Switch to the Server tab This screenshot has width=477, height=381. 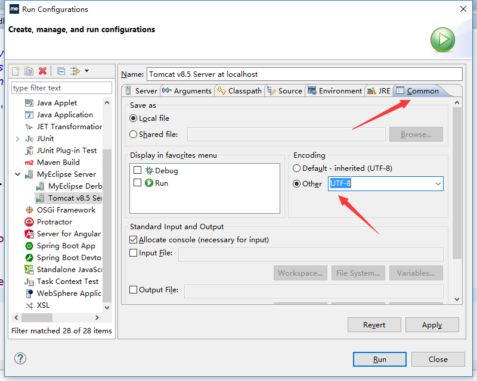tap(141, 91)
